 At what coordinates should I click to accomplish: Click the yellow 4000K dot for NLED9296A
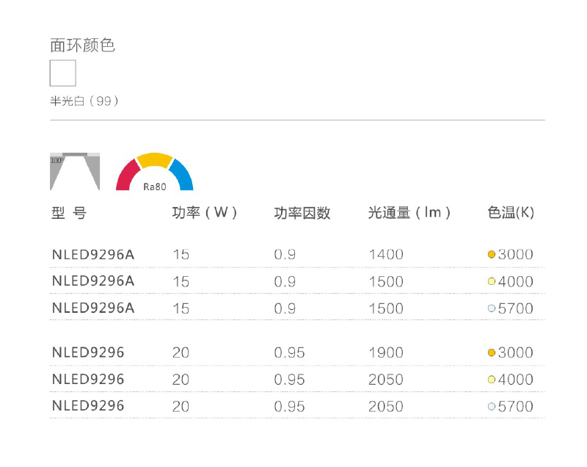click(x=492, y=281)
